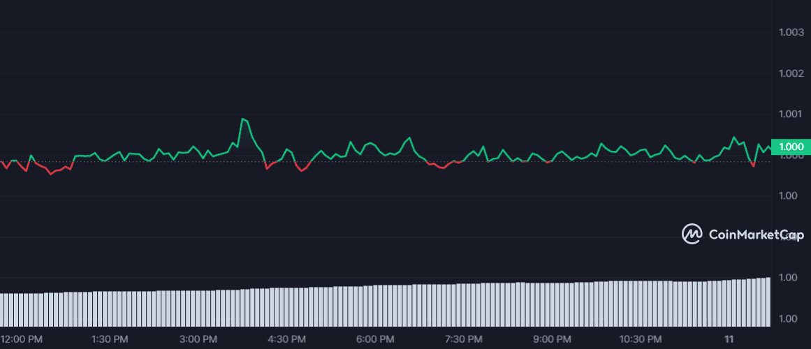Pick the 4:30 PM time label
This screenshot has width=811, height=349.
click(x=287, y=339)
